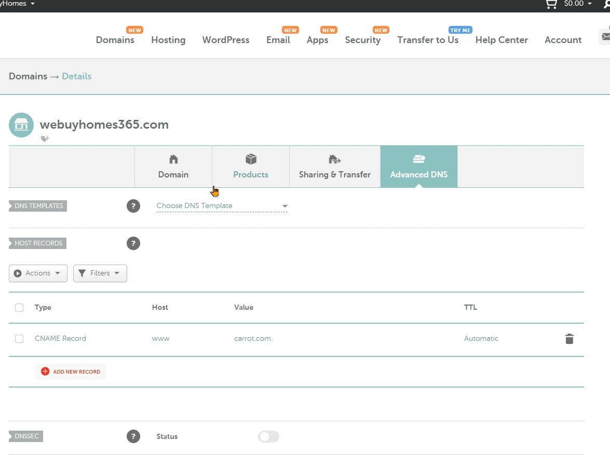
Task: Click the www host value
Action: (160, 339)
